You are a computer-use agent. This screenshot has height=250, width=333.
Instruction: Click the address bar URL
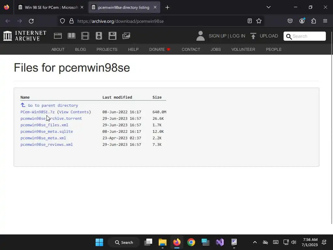[x=120, y=21]
